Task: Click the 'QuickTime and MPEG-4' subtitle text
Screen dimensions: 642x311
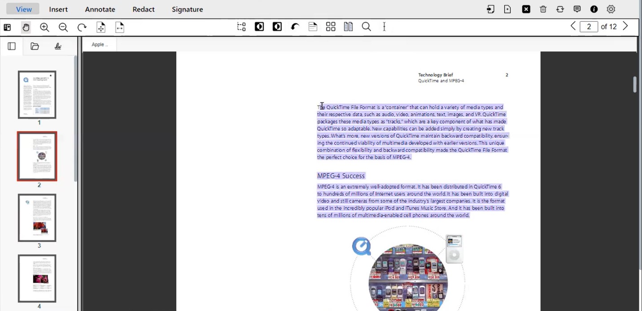Action: (x=441, y=81)
